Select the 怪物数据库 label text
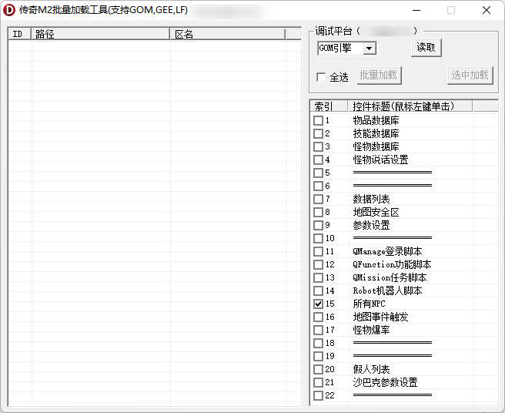 pos(376,146)
